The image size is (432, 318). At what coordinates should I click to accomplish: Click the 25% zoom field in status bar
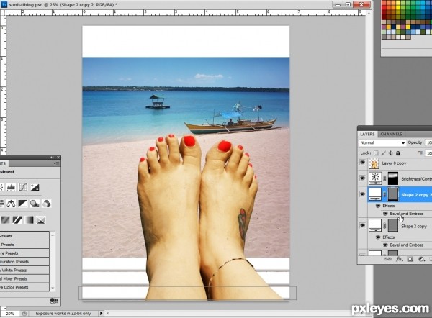pyautogui.click(x=11, y=314)
